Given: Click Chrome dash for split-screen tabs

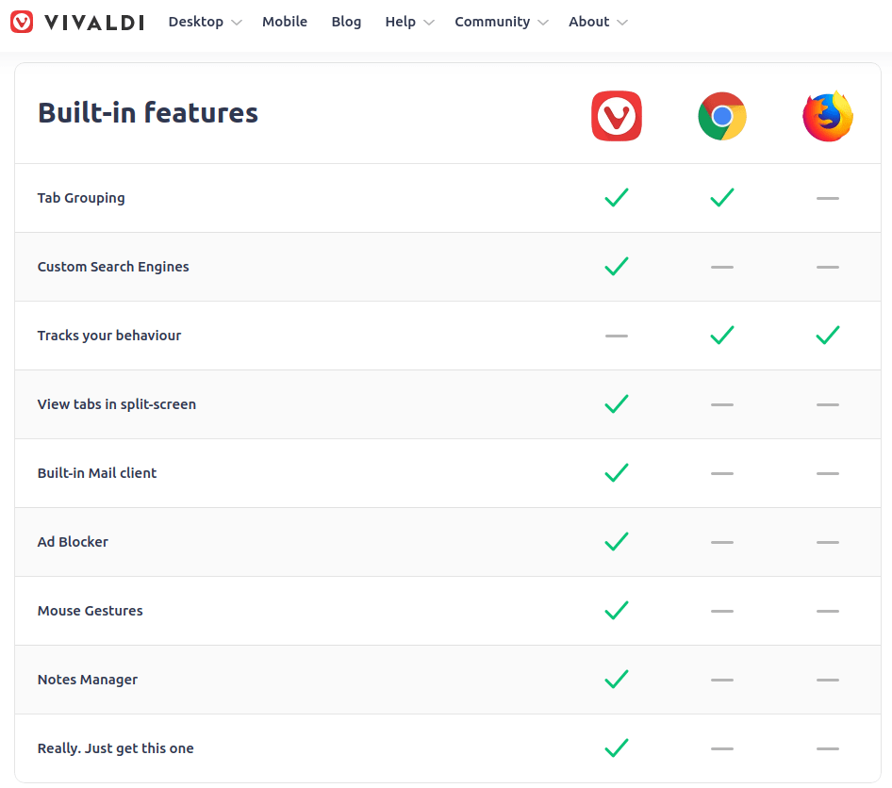Looking at the screenshot, I should 722,404.
